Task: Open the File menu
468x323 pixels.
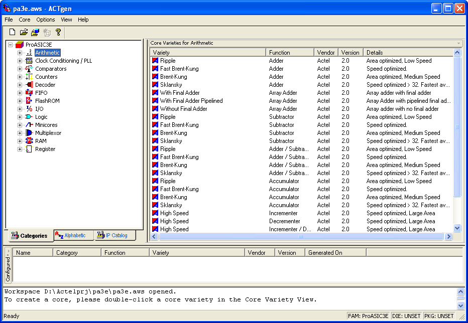Action: [x=9, y=20]
